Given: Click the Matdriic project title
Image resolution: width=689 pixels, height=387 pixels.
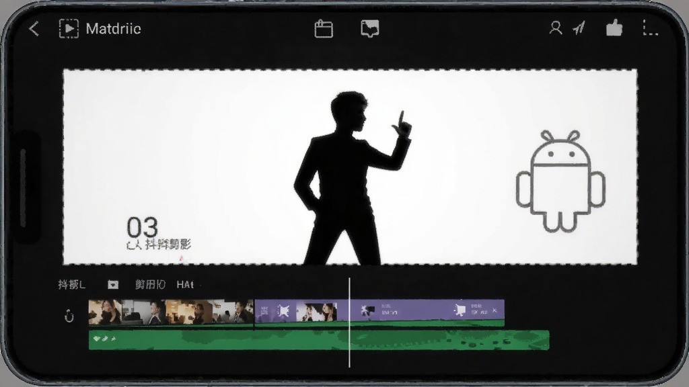Looking at the screenshot, I should coord(113,29).
